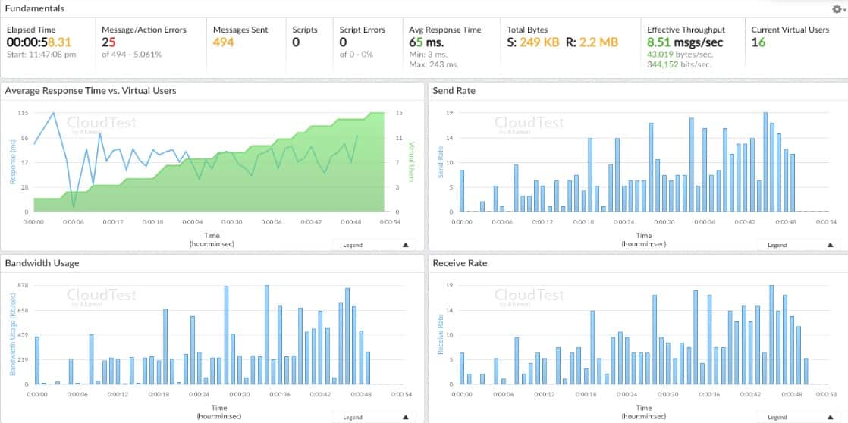Click the Bandwidth Usage panel title
Image resolution: width=848 pixels, height=423 pixels.
coord(42,263)
